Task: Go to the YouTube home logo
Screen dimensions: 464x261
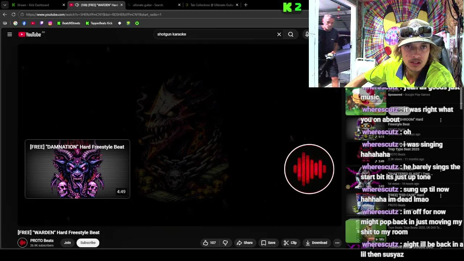Action: pyautogui.click(x=30, y=34)
